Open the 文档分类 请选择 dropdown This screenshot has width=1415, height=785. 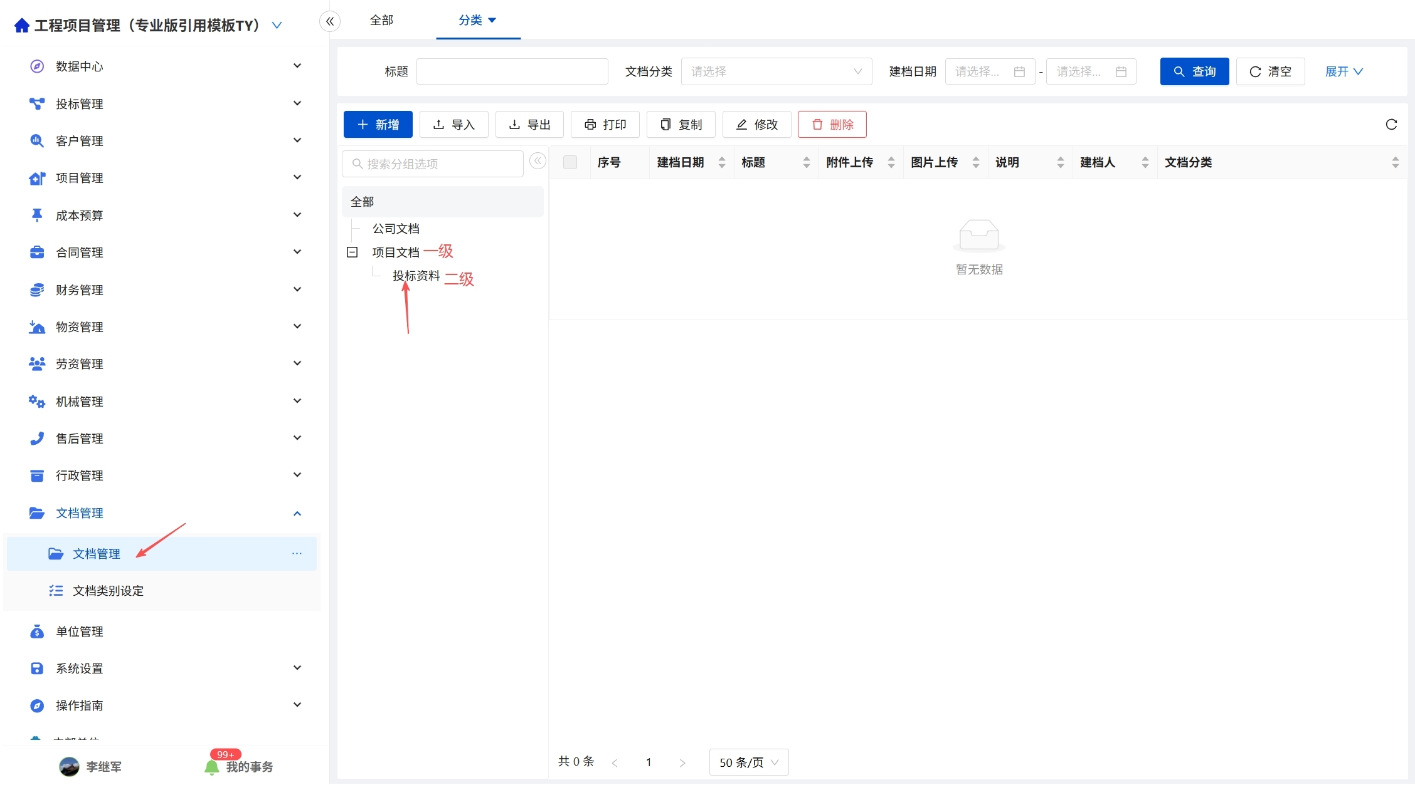point(776,71)
